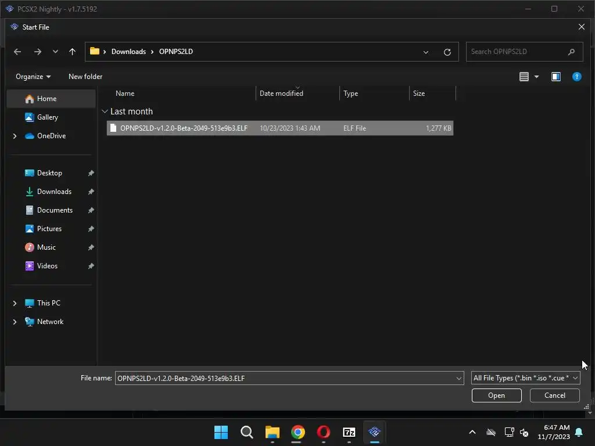Refresh the OPNPS2LD folder view

(x=447, y=52)
